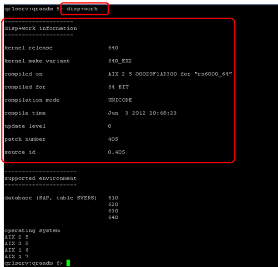Select database version 630 in the list
This screenshot has height=267, width=278.
(x=113, y=211)
